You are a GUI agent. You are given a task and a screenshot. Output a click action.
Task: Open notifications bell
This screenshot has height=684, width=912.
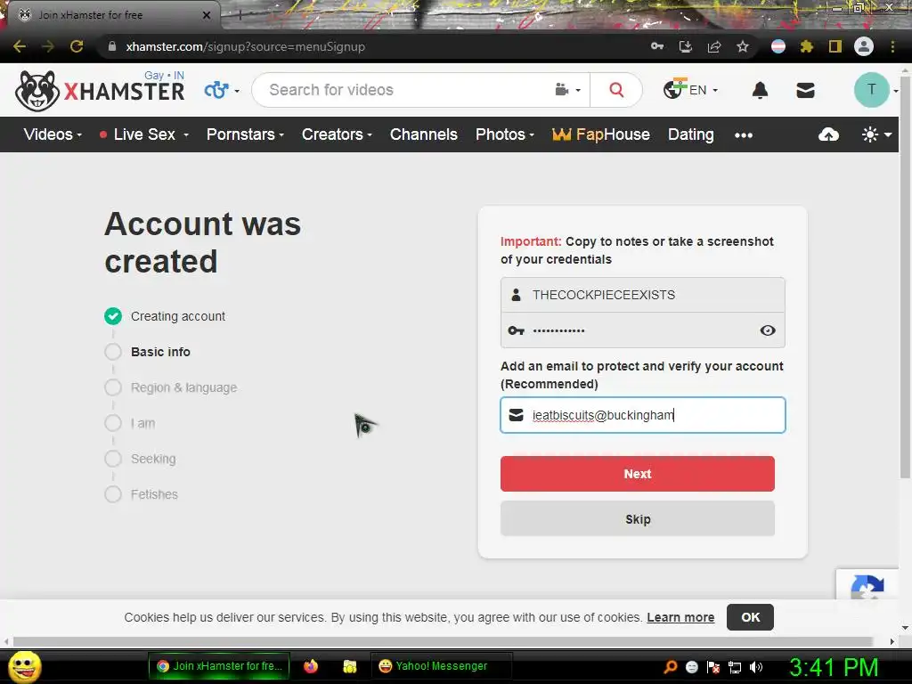(761, 90)
